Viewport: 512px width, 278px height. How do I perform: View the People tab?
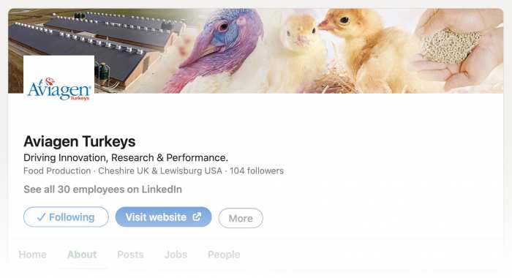(224, 255)
